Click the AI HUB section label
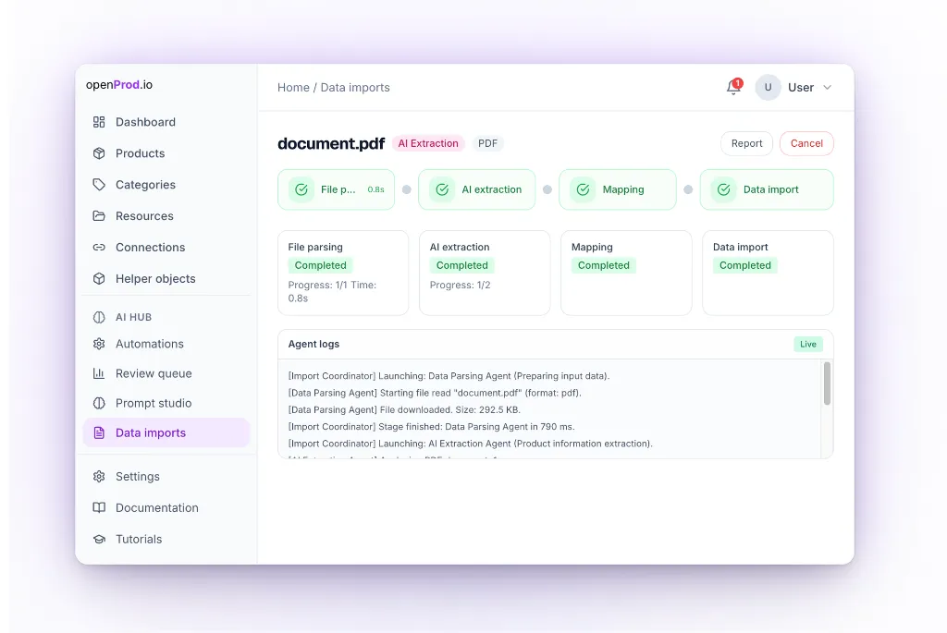This screenshot has height=633, width=947. click(133, 317)
